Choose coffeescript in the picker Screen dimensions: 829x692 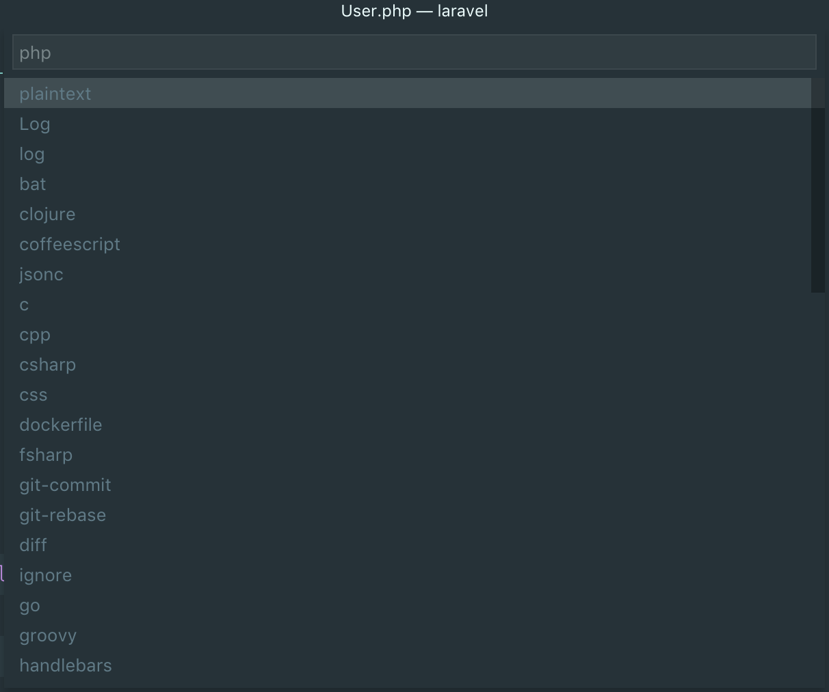coord(70,244)
